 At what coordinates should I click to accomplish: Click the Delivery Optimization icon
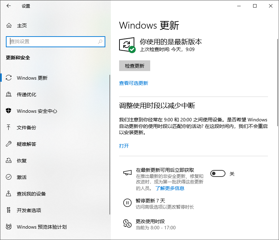click(x=9, y=94)
